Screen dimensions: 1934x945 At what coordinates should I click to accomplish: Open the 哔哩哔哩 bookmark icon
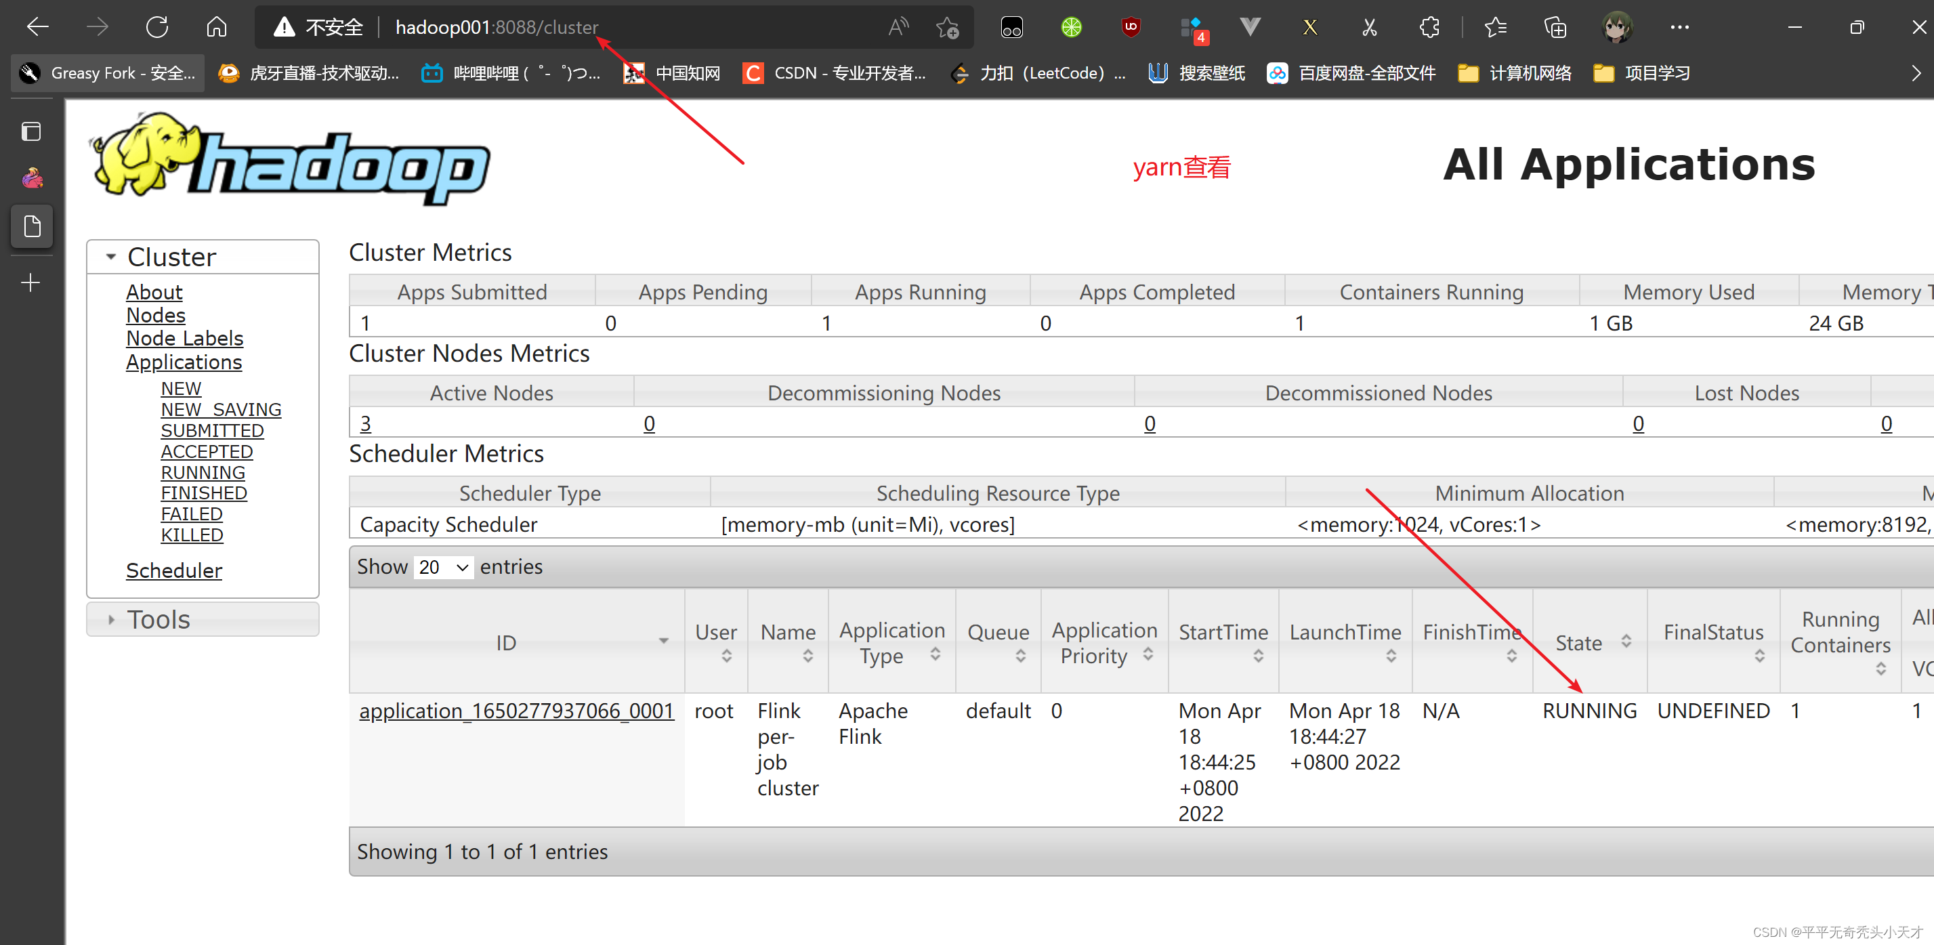432,72
